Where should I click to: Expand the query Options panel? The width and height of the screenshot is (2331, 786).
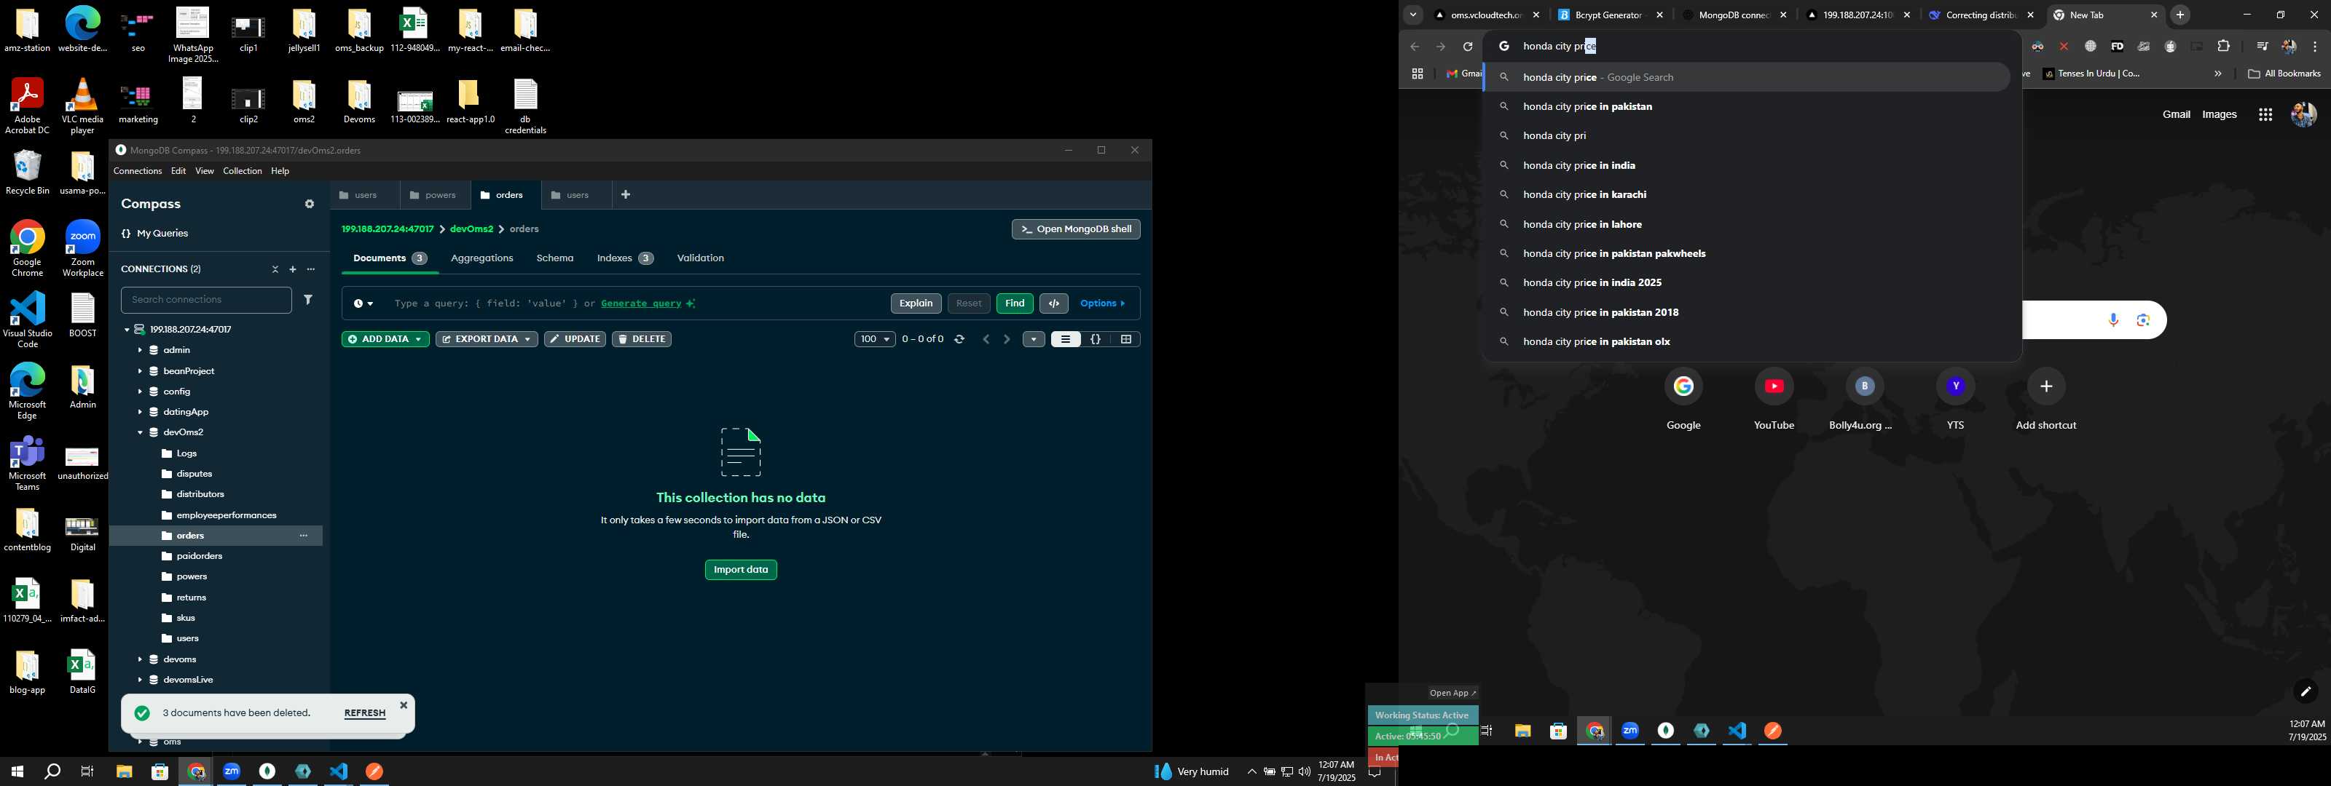1102,304
